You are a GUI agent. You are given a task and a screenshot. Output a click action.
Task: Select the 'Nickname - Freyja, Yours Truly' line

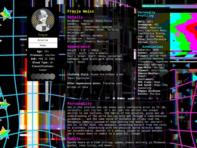click(89, 21)
